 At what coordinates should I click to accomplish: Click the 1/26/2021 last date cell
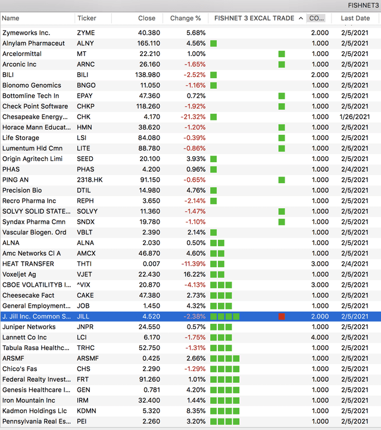[x=354, y=117]
